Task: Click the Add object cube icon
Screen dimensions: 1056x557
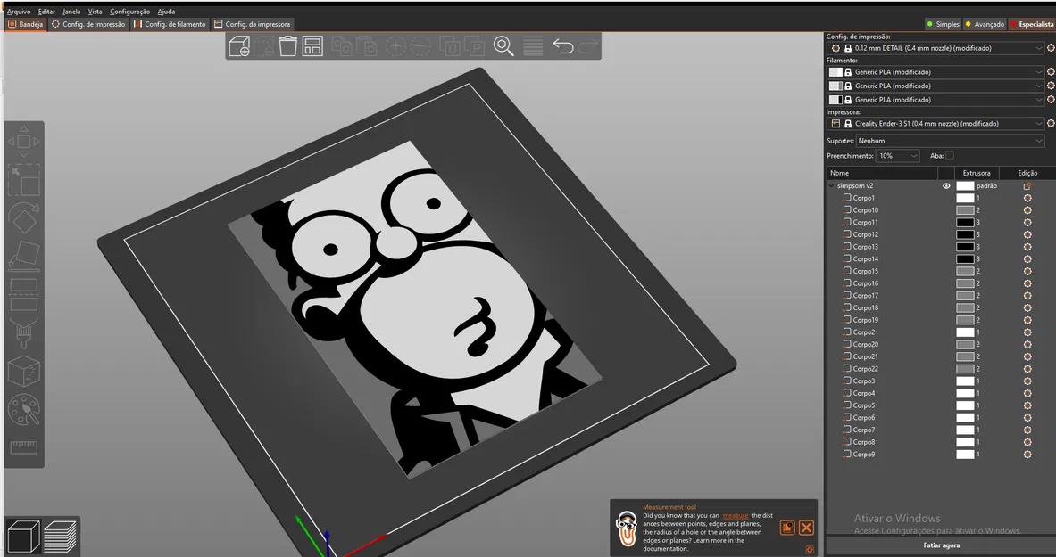Action: point(240,46)
